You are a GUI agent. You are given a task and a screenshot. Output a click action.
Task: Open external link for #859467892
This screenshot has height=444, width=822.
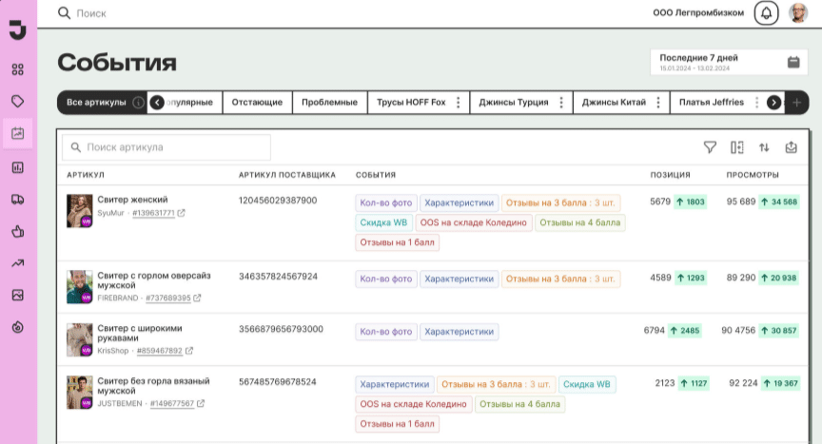pyautogui.click(x=189, y=351)
